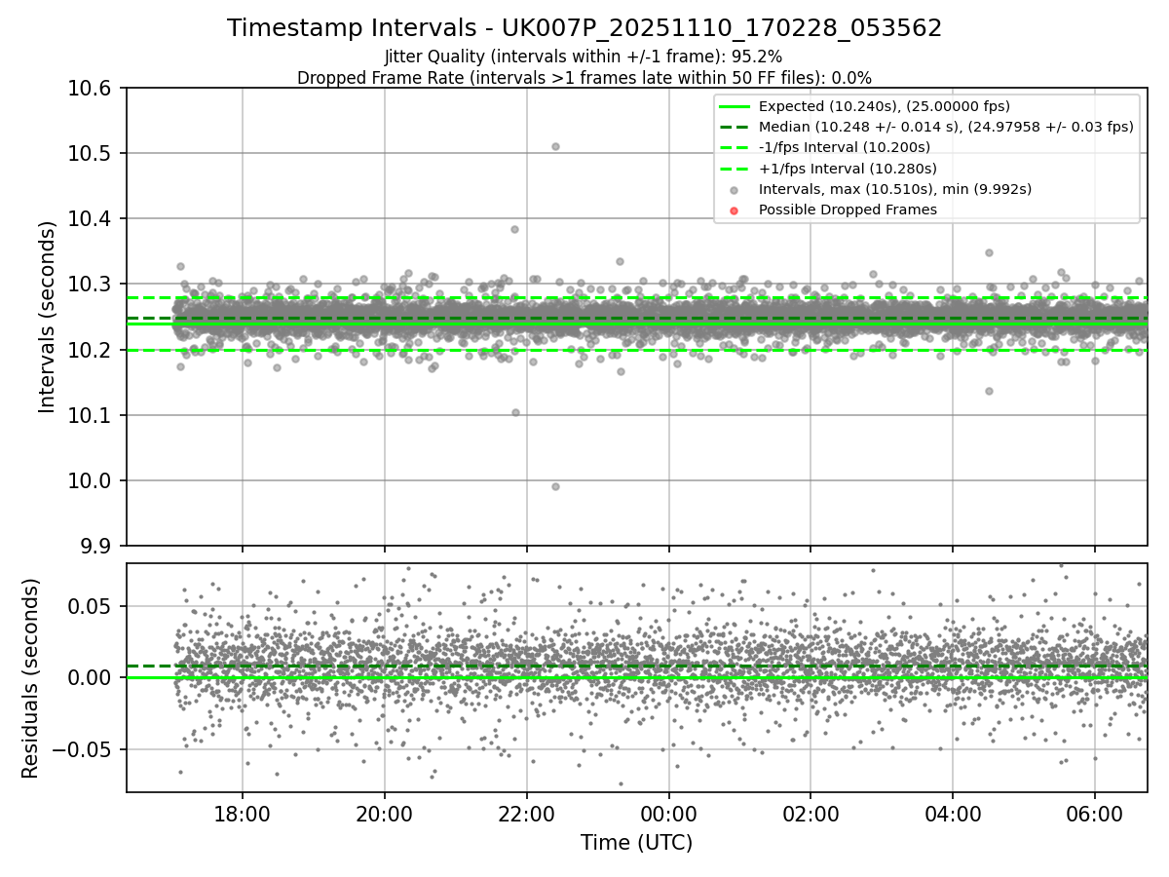Image resolution: width=1169 pixels, height=877 pixels.
Task: Click the 'Jitter Quality' subtitle line
Action: coord(584,57)
